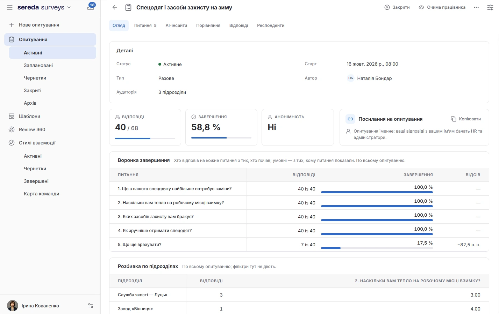Open Чернетки under Опитування

click(52, 78)
